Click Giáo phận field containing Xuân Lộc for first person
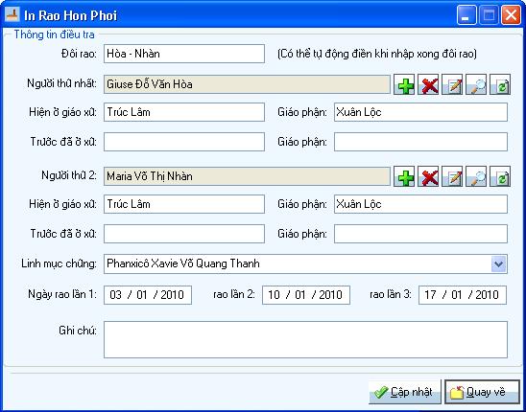 [x=421, y=112]
